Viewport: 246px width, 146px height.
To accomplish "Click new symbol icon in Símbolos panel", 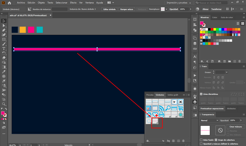I will pos(178,141).
